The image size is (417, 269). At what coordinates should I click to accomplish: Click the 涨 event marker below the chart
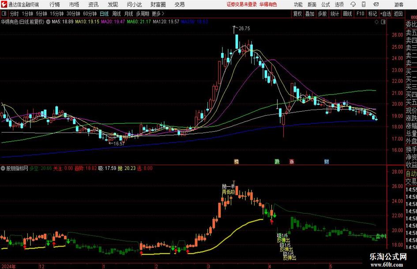[292, 161]
